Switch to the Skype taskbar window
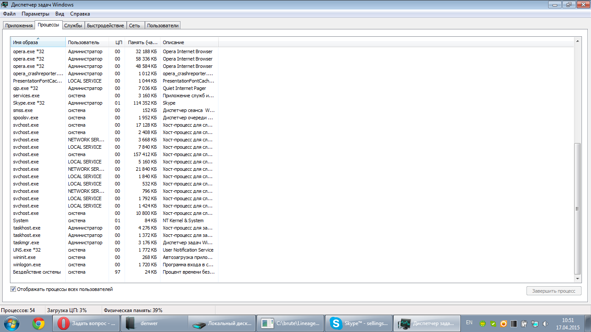The image size is (591, 332). 359,323
